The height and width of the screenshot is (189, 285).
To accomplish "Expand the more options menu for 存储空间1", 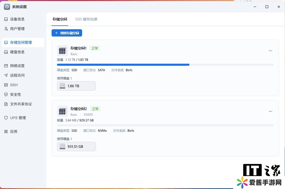I will [x=270, y=51].
